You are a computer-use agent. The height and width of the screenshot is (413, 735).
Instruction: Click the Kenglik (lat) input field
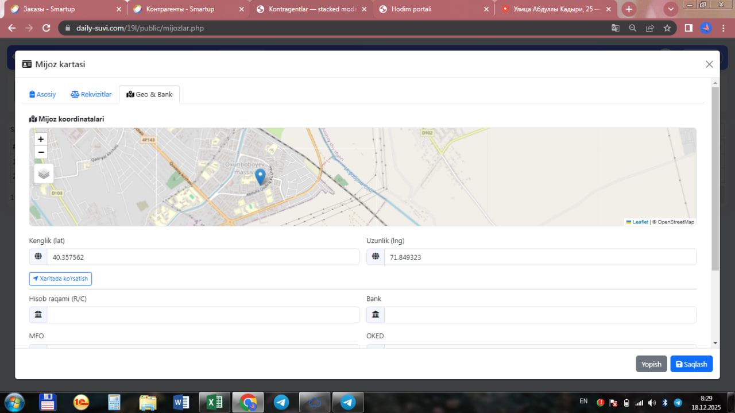tap(202, 257)
